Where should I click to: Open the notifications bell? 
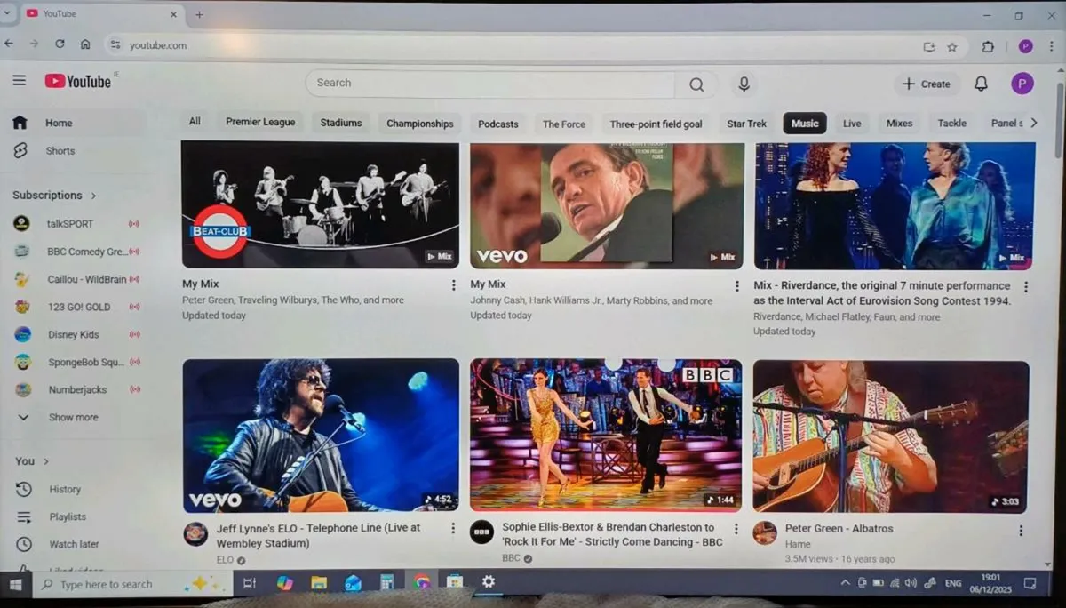981,84
